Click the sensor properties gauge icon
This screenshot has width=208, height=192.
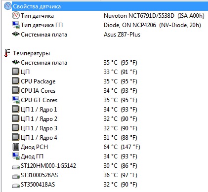tap(7, 6)
